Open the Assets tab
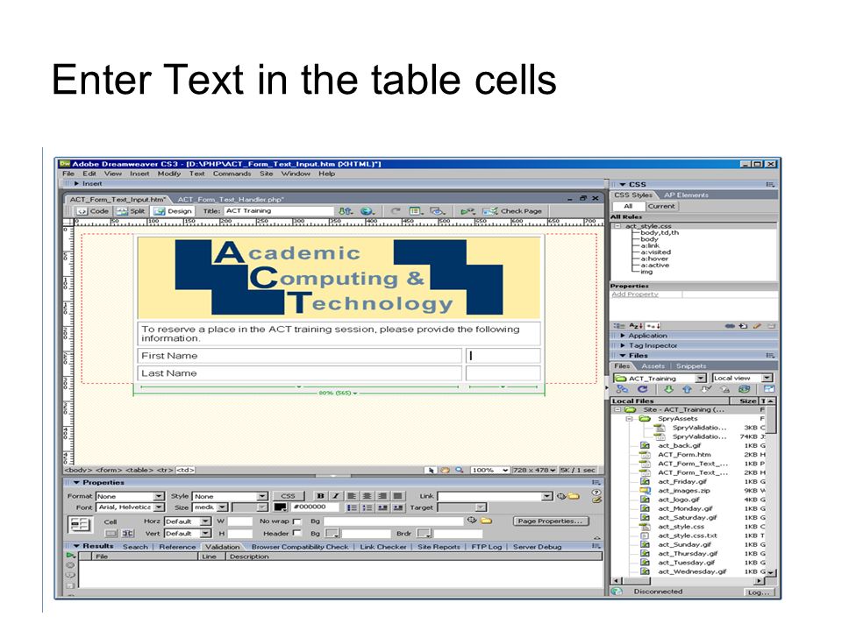 point(653,366)
